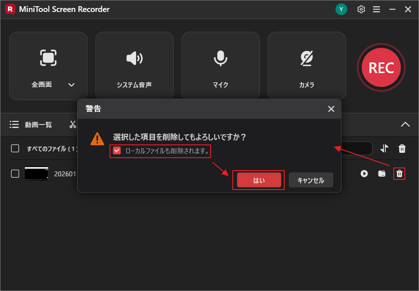The height and width of the screenshot is (291, 419).
Task: Delete the 202601 recording via trash icon
Action: (x=399, y=174)
